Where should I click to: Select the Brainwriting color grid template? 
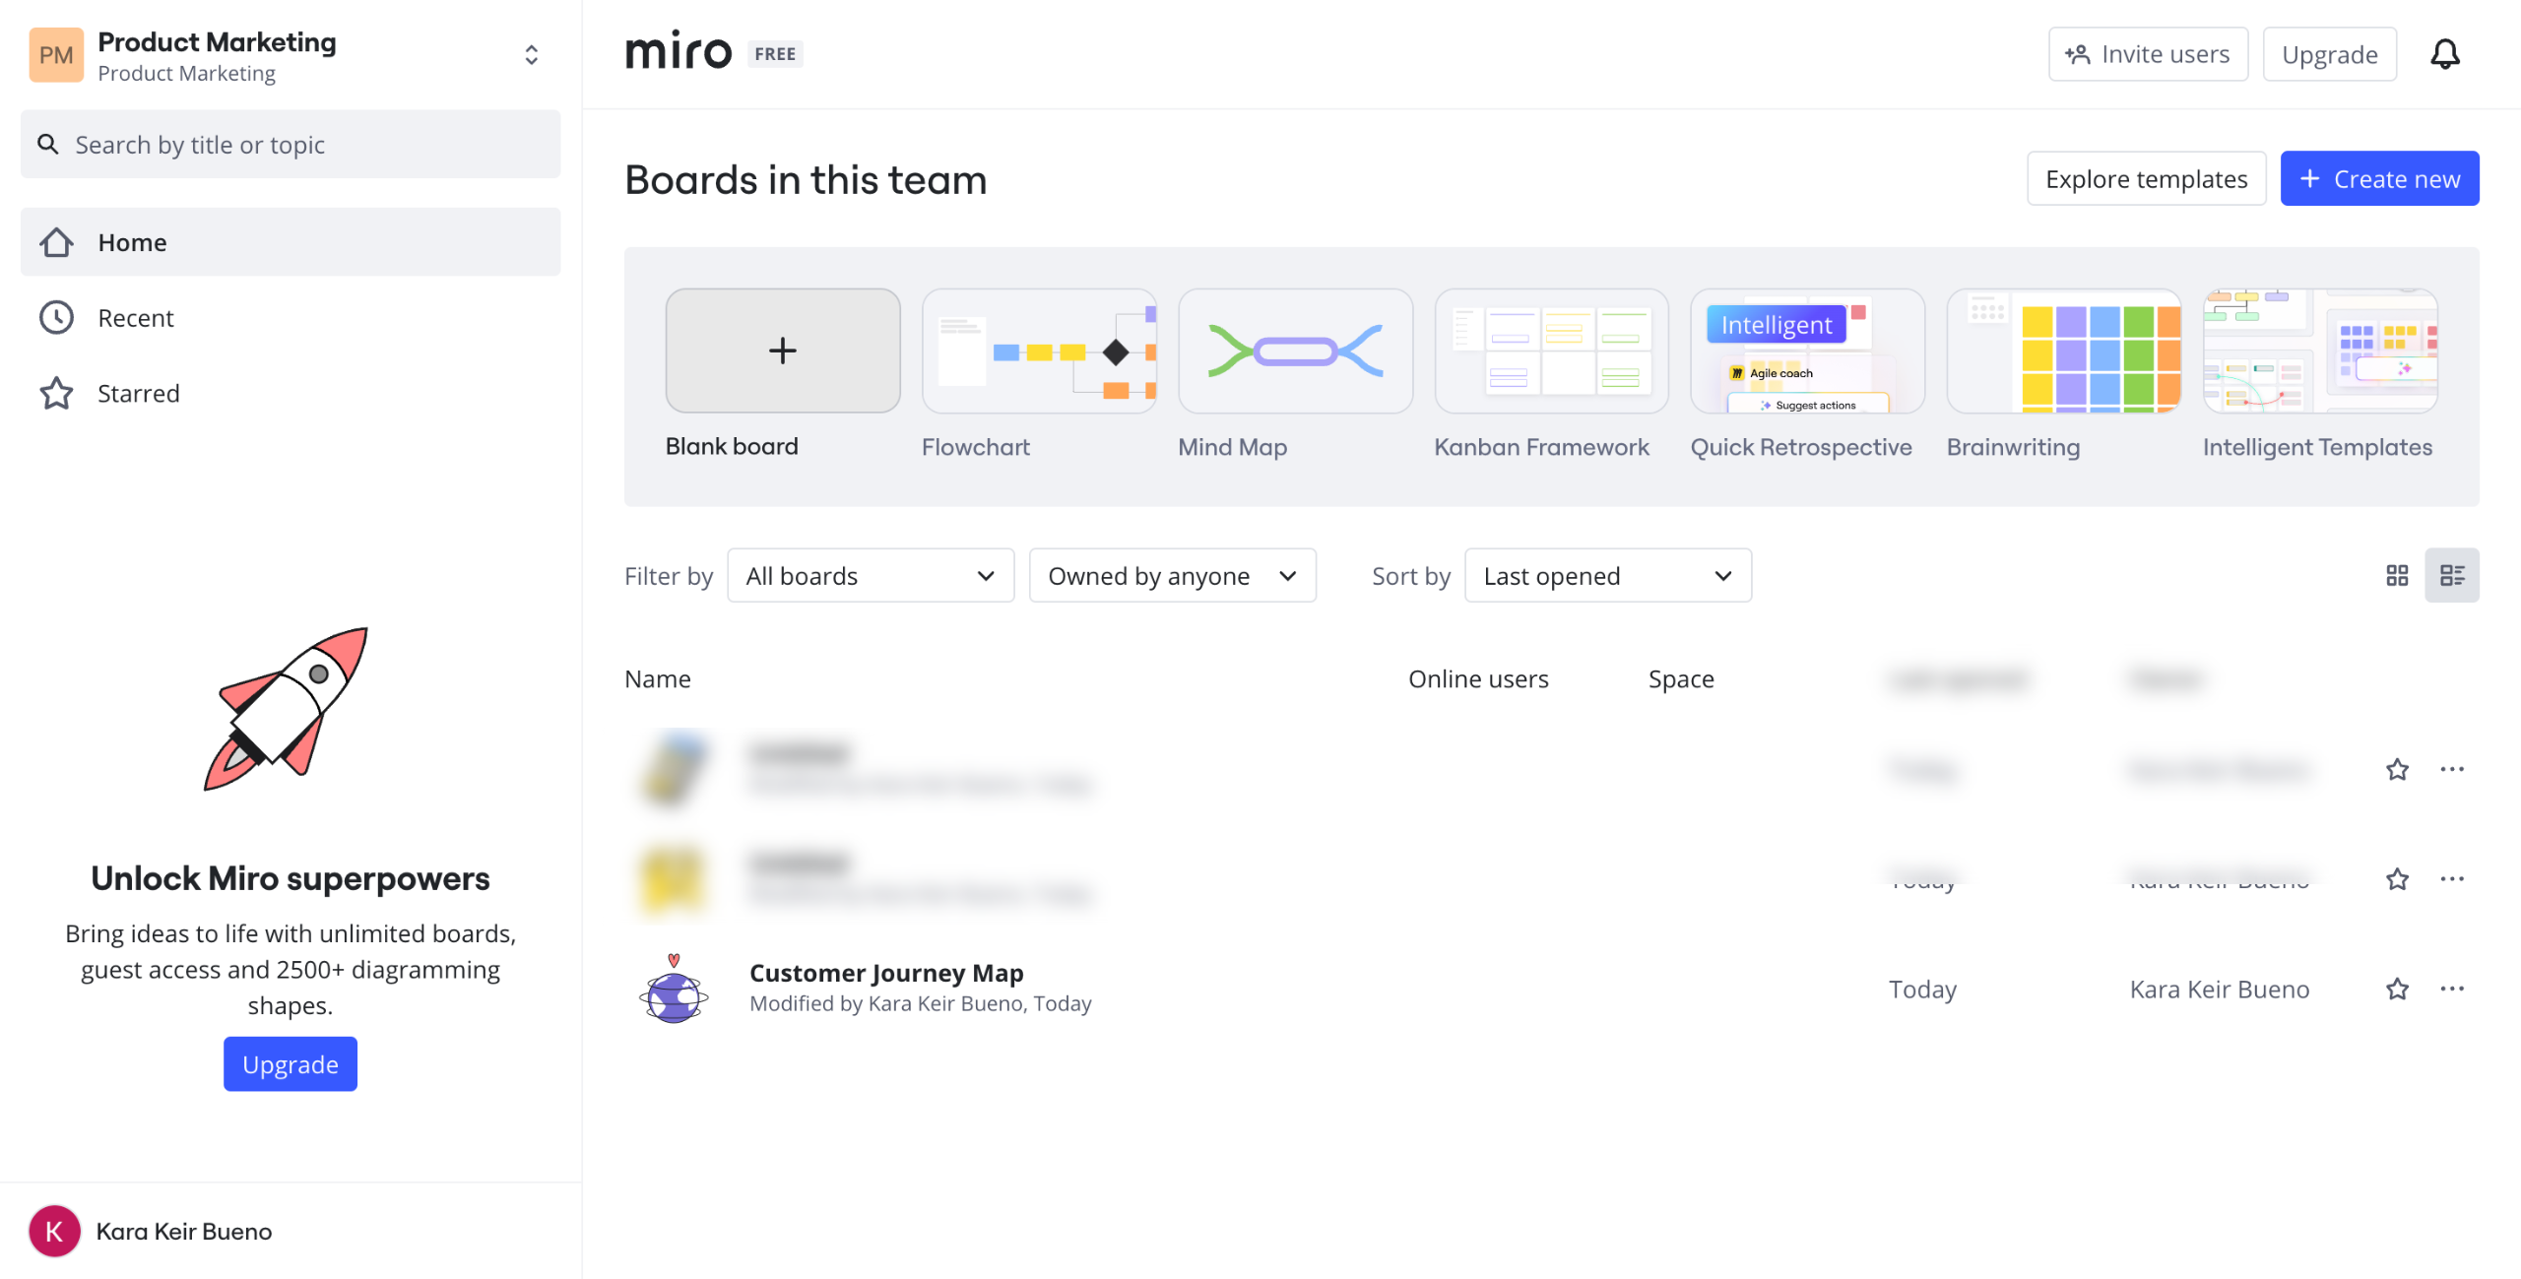coord(2063,352)
